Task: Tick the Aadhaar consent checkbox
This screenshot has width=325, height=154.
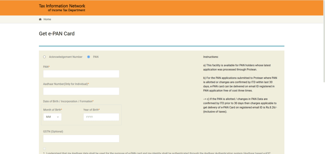Action: click(x=44, y=149)
